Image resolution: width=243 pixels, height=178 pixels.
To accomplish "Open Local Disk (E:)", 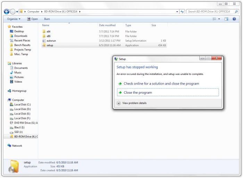I will click(22, 114).
